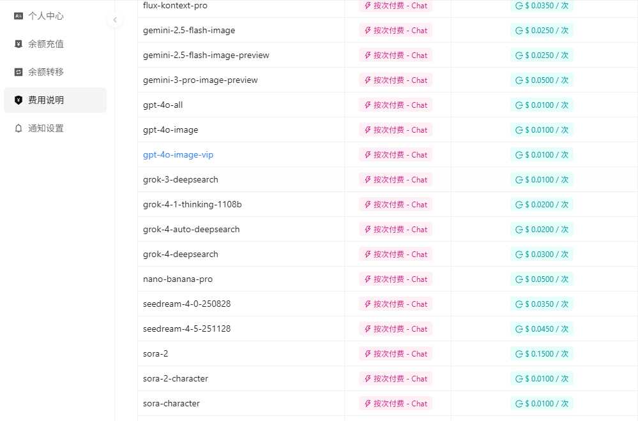Screen dimensions: 638x421
Task: Click the grok-4-deepsearch model name
Action: pos(181,255)
